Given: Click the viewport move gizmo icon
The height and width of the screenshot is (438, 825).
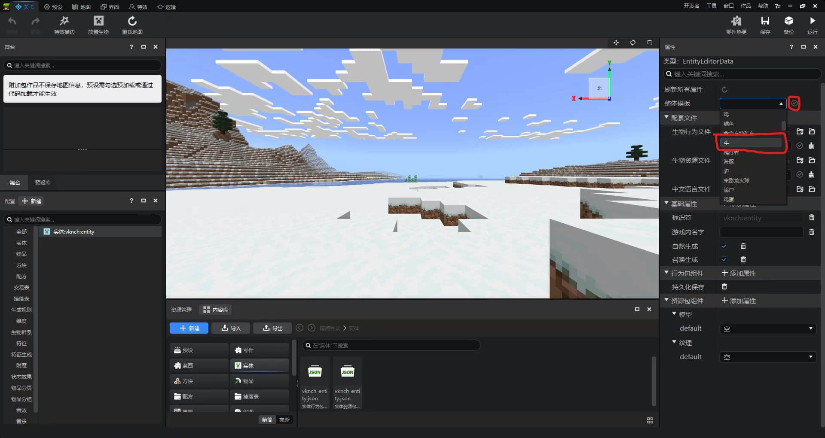Looking at the screenshot, I should (616, 43).
